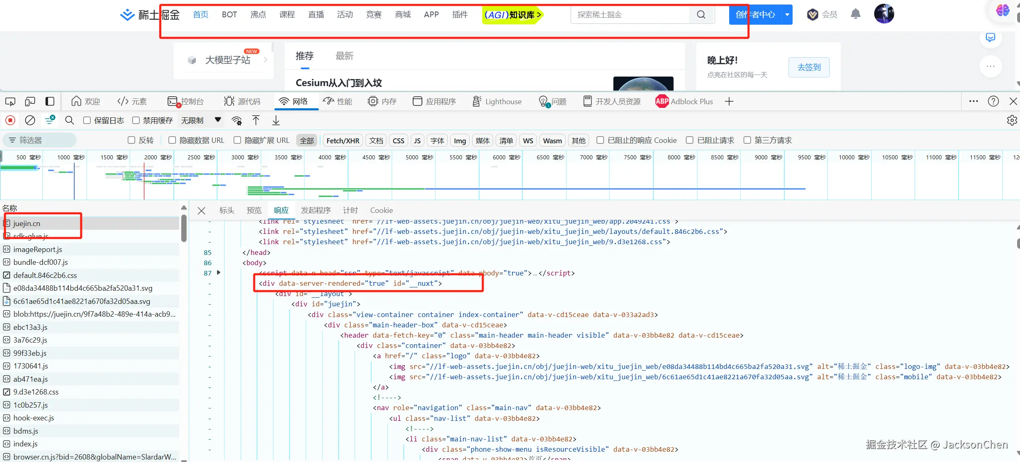Switch to the 控制台 tab
The height and width of the screenshot is (462, 1020).
point(186,101)
